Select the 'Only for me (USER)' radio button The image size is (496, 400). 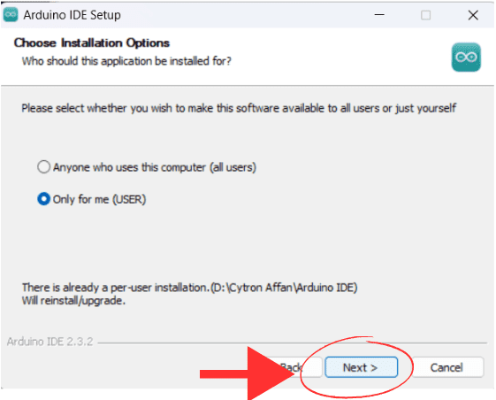[43, 199]
